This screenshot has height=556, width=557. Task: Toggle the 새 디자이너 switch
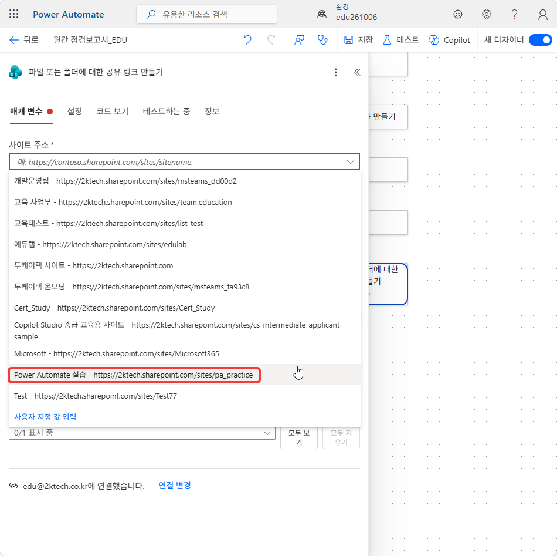pyautogui.click(x=540, y=40)
